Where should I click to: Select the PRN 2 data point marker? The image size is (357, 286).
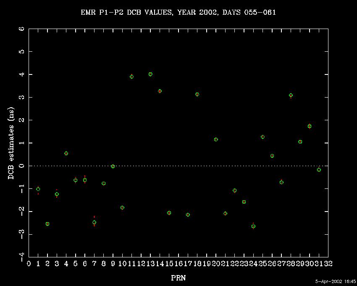click(47, 224)
